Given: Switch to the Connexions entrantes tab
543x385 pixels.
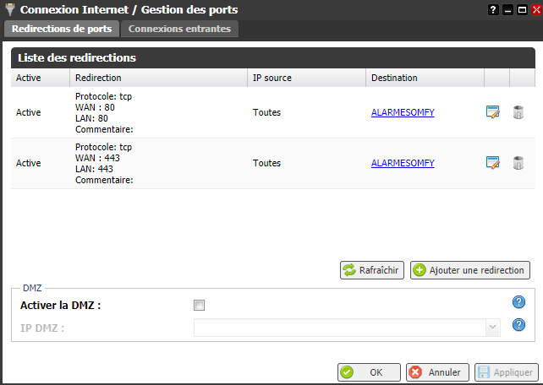Looking at the screenshot, I should coord(179,29).
